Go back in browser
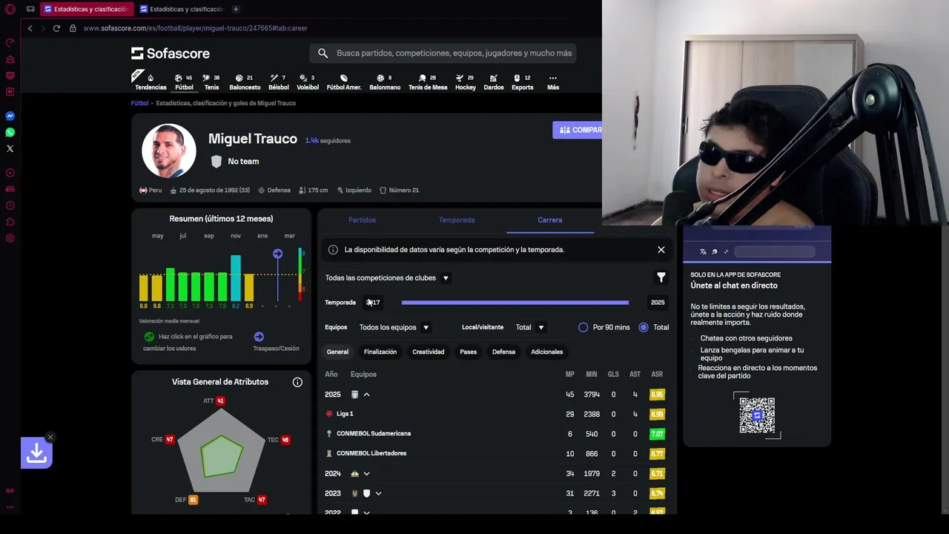 click(x=30, y=28)
